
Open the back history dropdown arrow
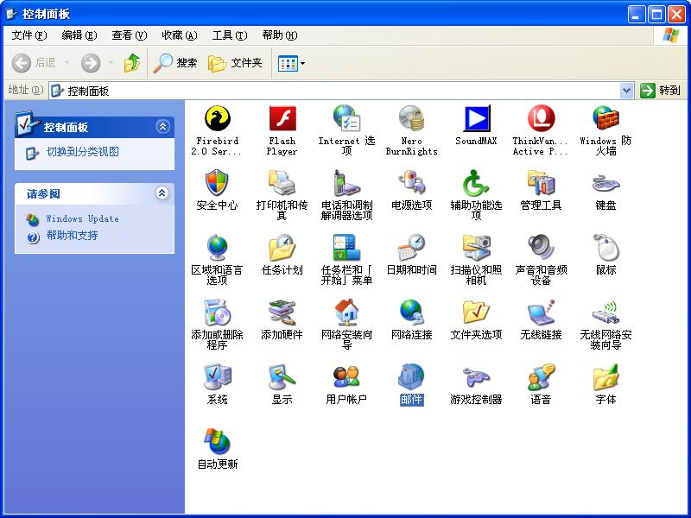click(x=67, y=63)
